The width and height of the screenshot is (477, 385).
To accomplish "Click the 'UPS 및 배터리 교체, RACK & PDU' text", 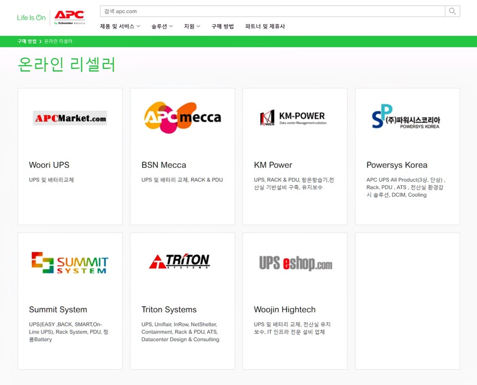I will tap(182, 180).
